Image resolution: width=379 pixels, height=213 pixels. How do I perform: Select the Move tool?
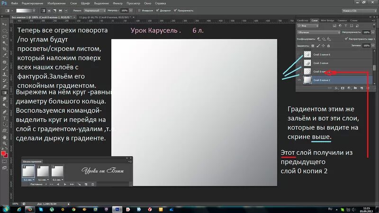(4, 25)
